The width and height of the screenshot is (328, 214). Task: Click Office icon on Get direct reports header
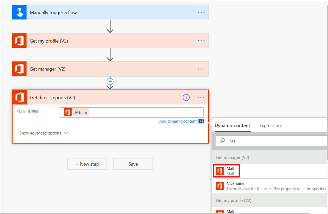[x=20, y=97]
